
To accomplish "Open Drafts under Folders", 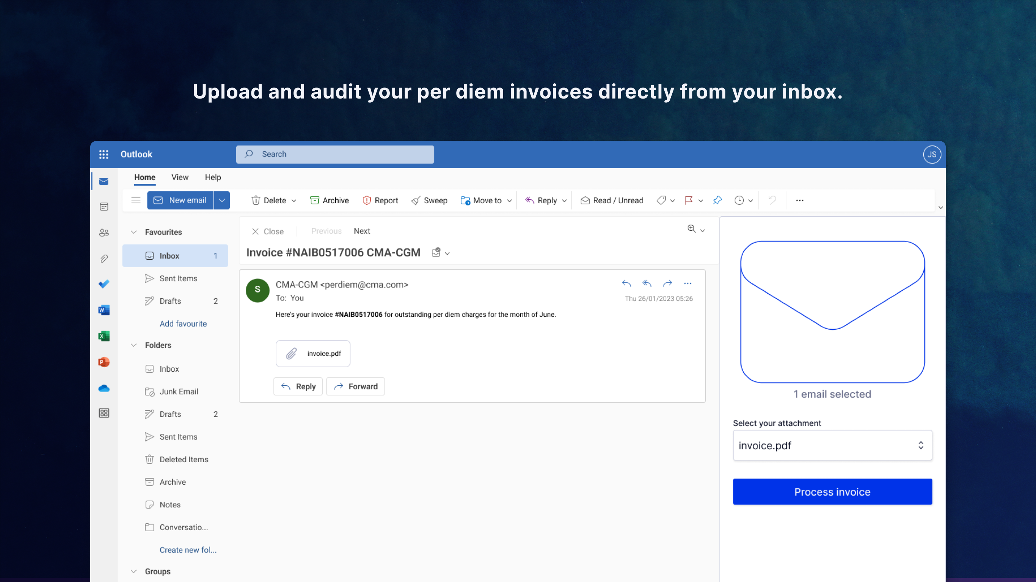I will point(175,414).
